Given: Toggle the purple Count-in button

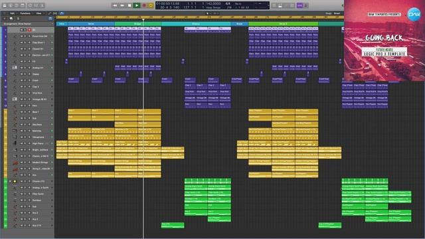Looking at the screenshot, I should 299,5.
